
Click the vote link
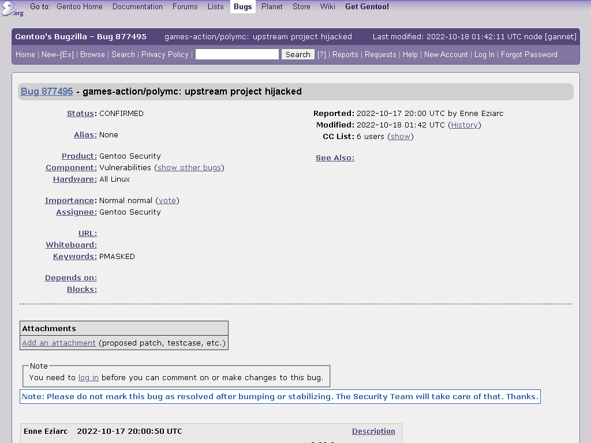[167, 200]
